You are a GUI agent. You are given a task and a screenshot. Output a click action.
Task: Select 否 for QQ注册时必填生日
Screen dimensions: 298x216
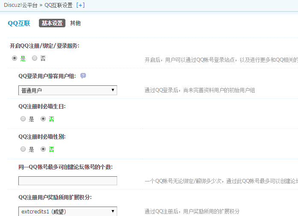(x=43, y=119)
